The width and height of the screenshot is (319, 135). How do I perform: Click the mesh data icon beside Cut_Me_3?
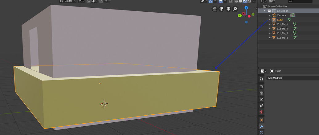pyautogui.click(x=295, y=33)
